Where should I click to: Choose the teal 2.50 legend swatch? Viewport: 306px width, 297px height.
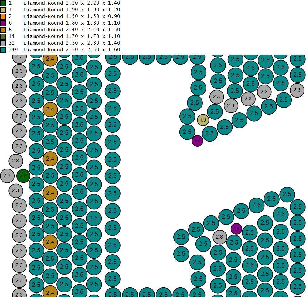tap(3, 49)
